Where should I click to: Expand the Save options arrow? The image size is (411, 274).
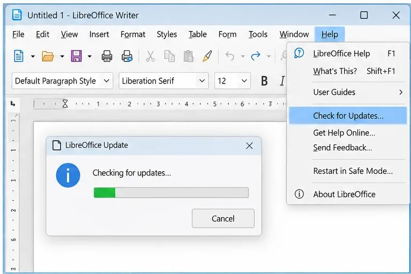pos(90,56)
